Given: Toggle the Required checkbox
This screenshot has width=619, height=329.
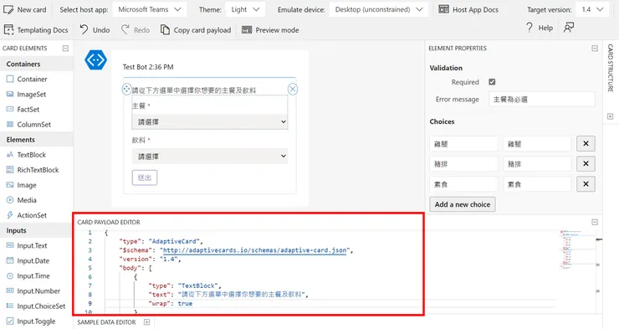Looking at the screenshot, I should (x=492, y=82).
